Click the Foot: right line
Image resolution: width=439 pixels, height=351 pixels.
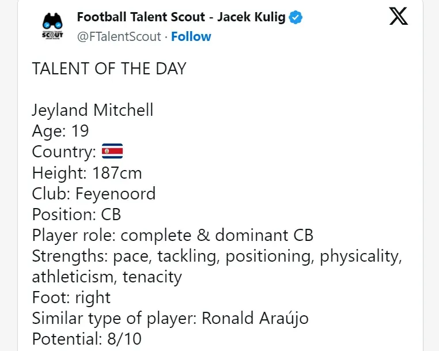pos(71,298)
